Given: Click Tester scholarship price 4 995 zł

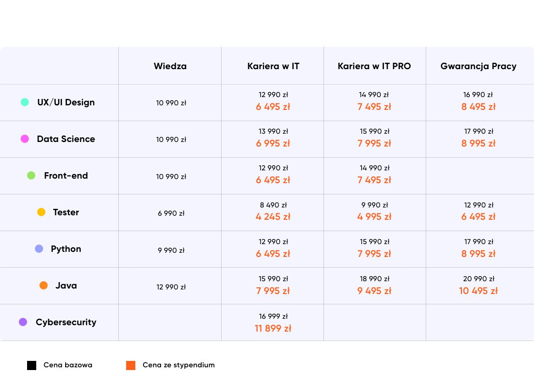Looking at the screenshot, I should 374,217.
